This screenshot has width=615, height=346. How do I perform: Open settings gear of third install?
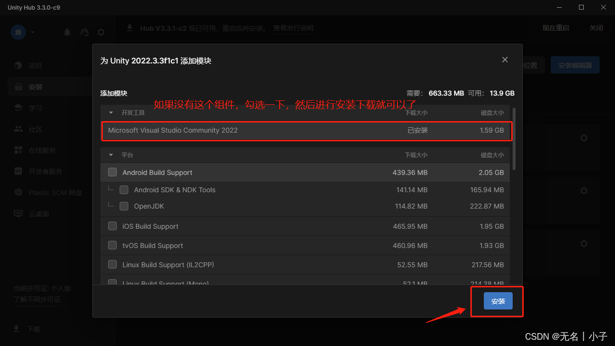[x=584, y=244]
